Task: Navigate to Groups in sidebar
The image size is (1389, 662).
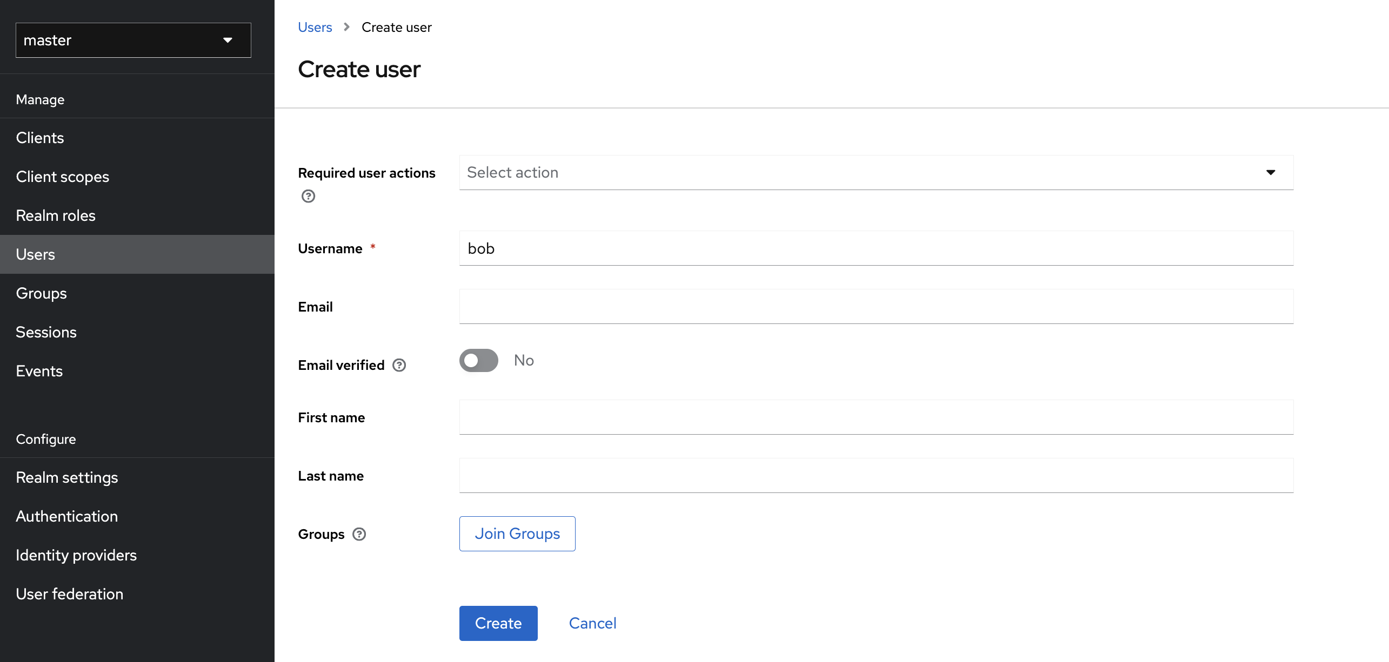Action: click(x=42, y=293)
